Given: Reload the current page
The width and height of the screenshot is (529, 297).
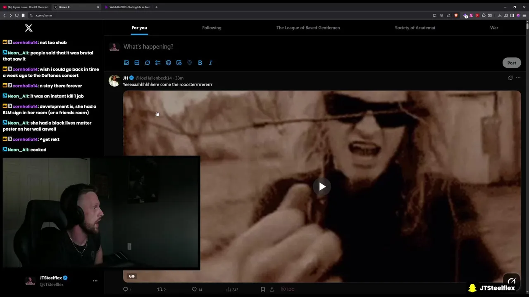Looking at the screenshot, I should click(17, 15).
